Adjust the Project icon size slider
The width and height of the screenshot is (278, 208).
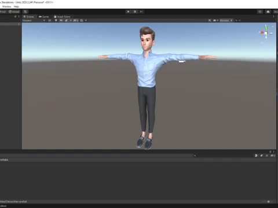(268, 202)
